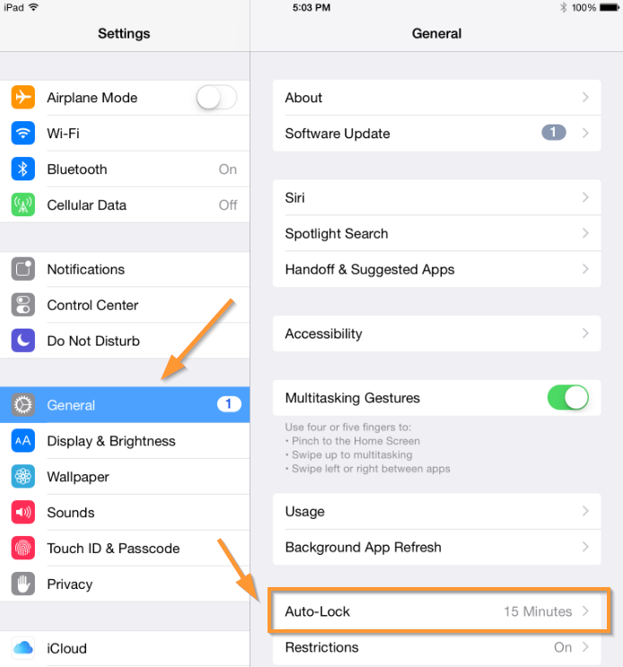Select the iCloud cloud icon
Image resolution: width=623 pixels, height=667 pixels.
(23, 648)
